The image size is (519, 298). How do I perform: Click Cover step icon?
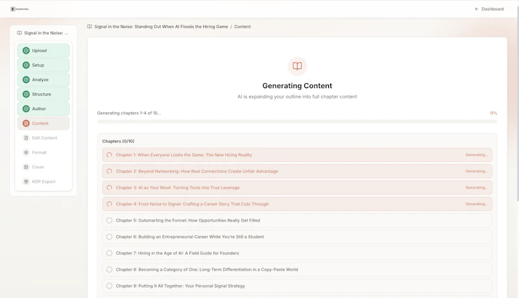pyautogui.click(x=26, y=167)
